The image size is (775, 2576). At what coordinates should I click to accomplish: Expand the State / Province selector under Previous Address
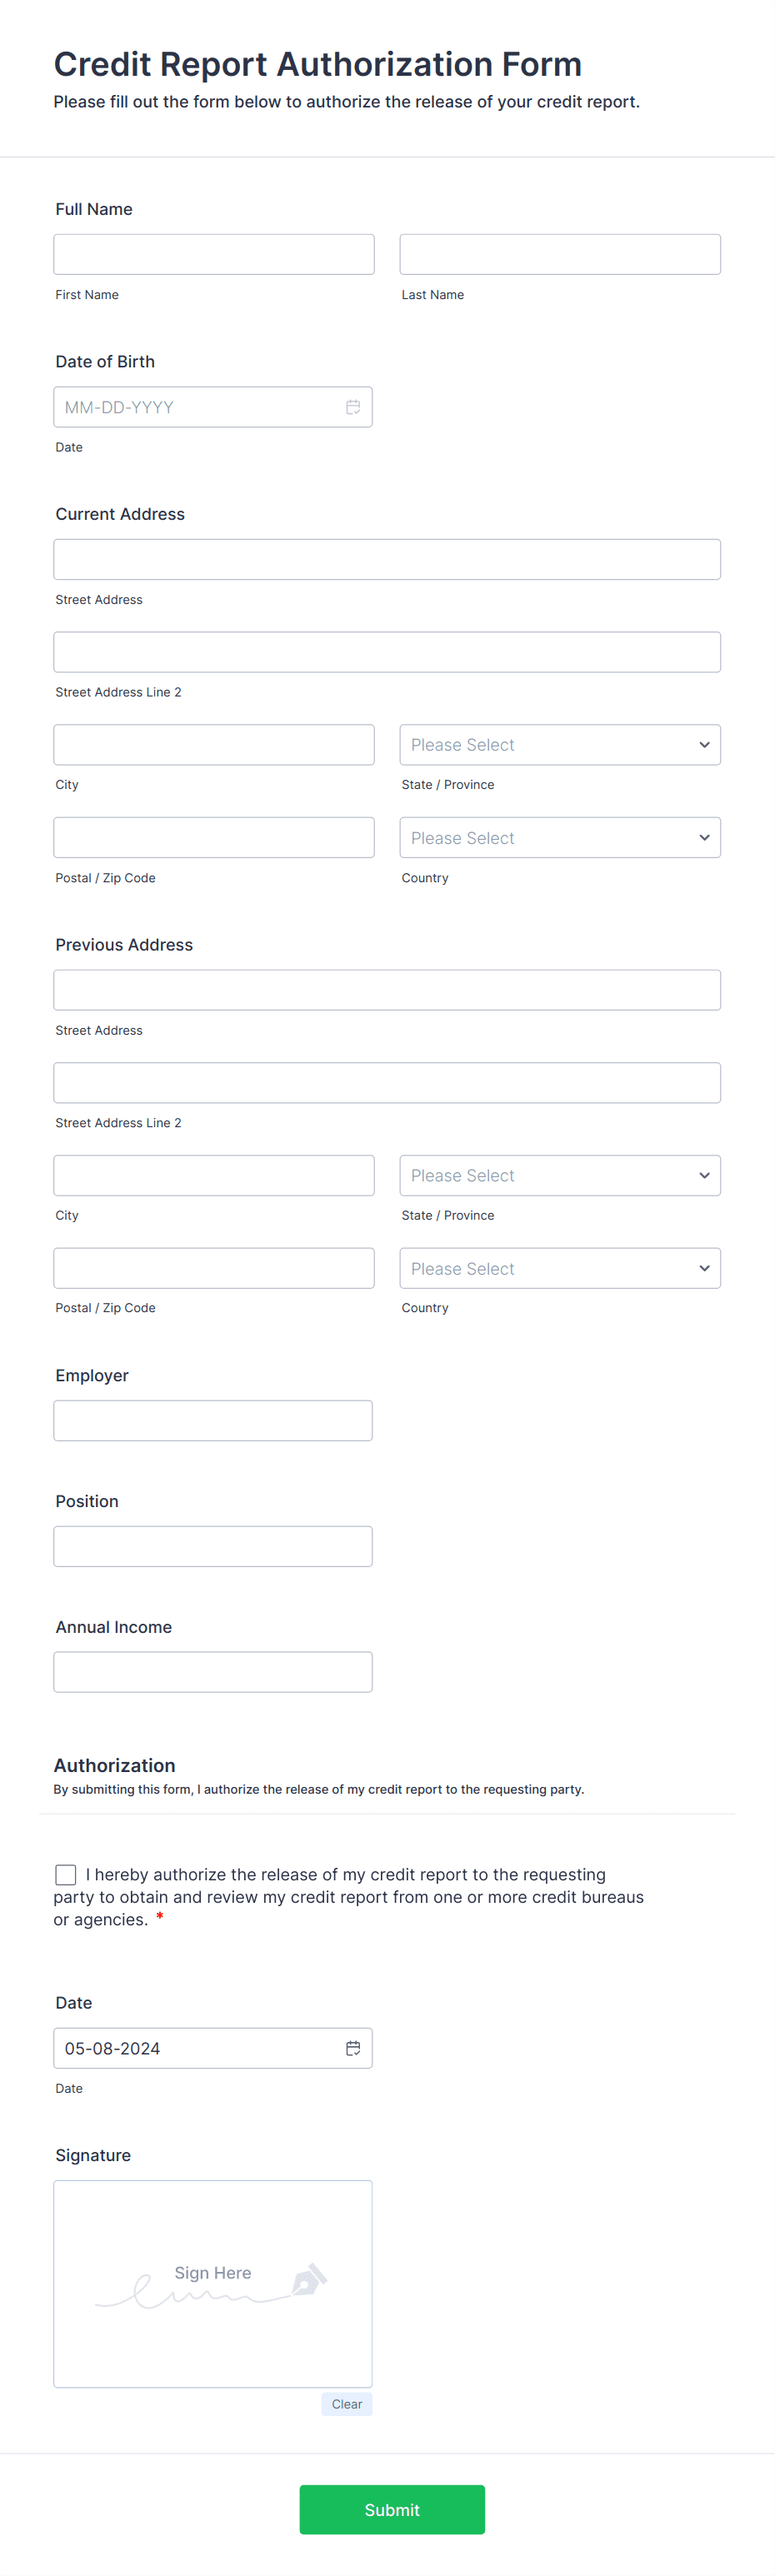coord(559,1175)
